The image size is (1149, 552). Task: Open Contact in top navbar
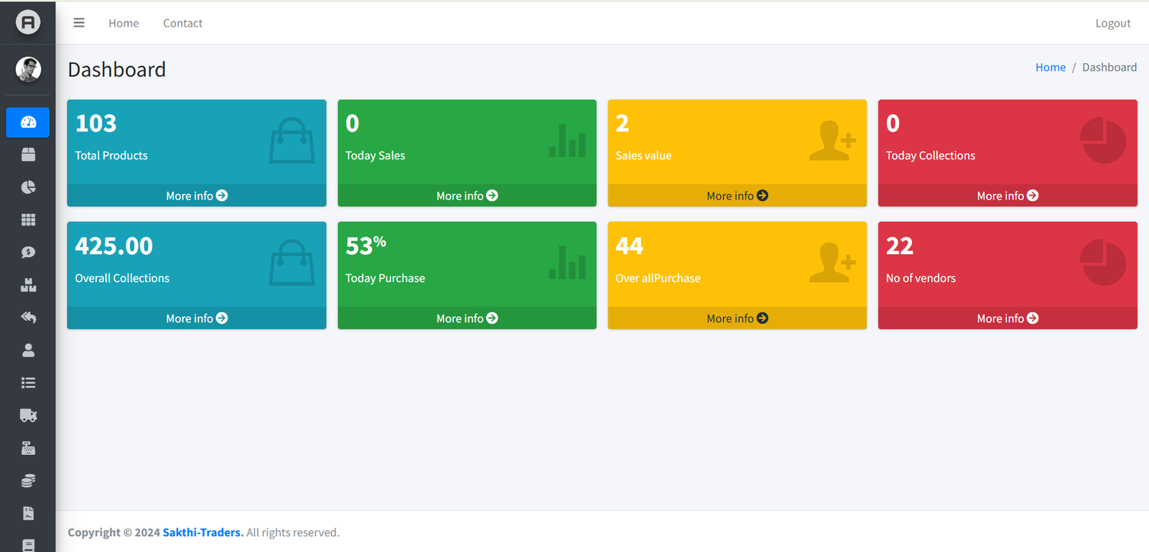[x=182, y=23]
